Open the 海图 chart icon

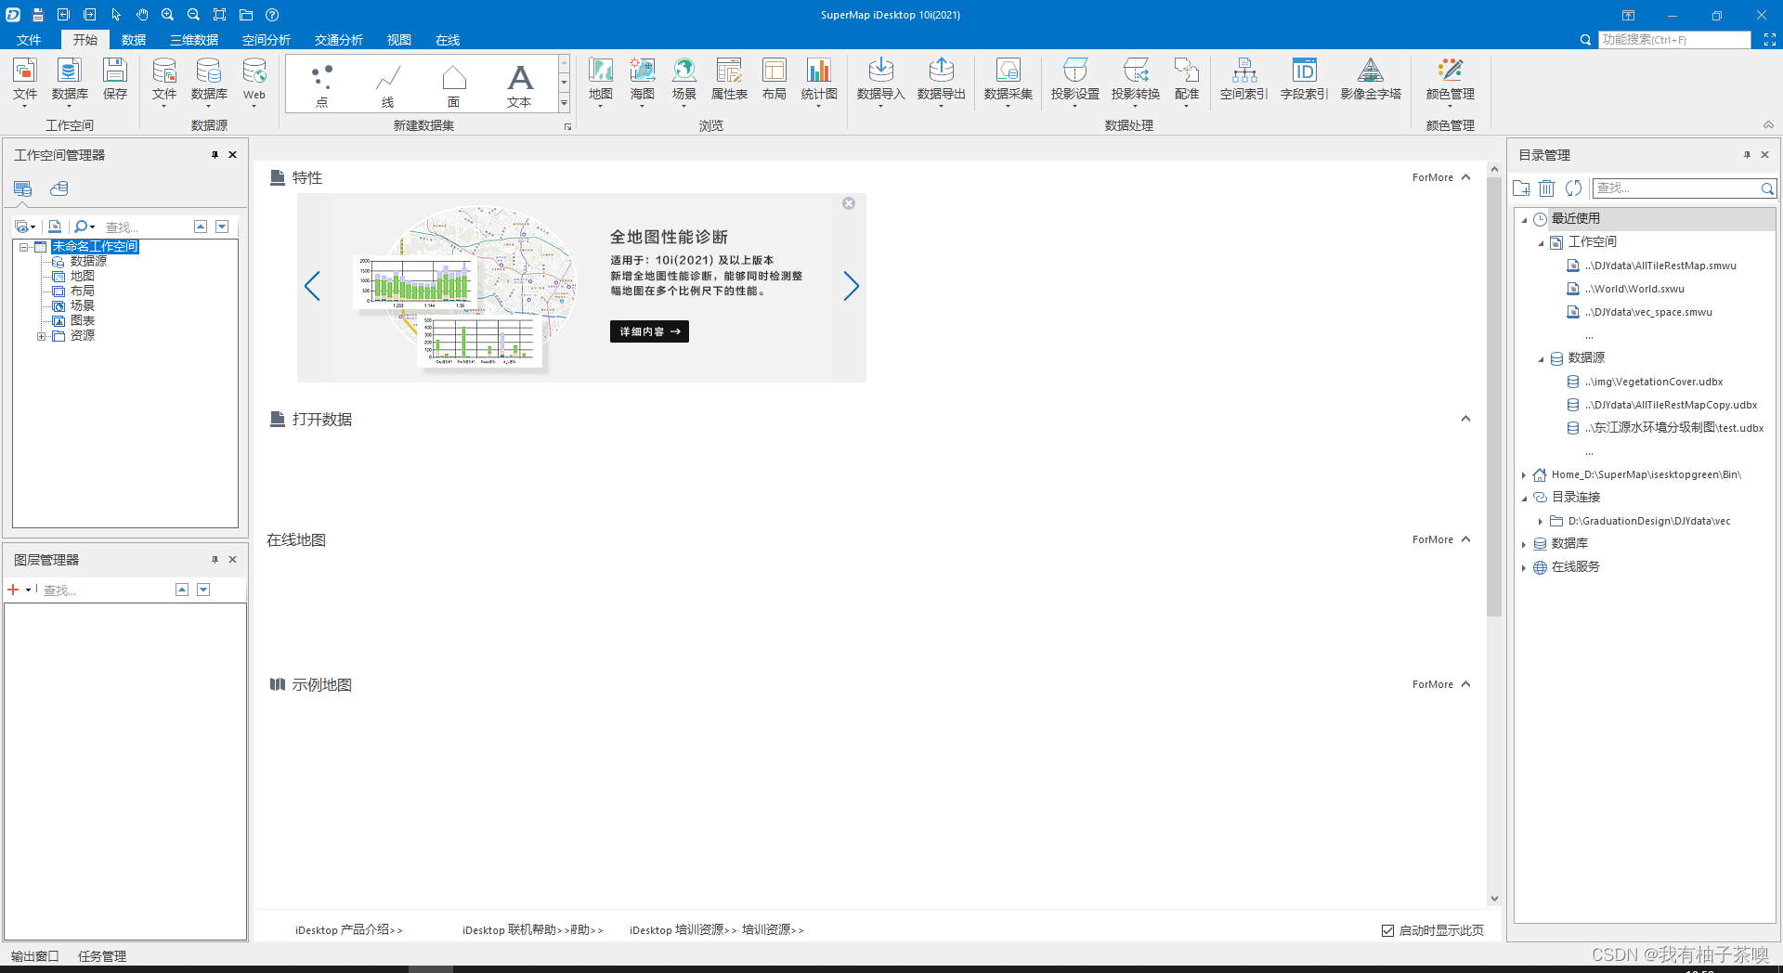coord(643,80)
